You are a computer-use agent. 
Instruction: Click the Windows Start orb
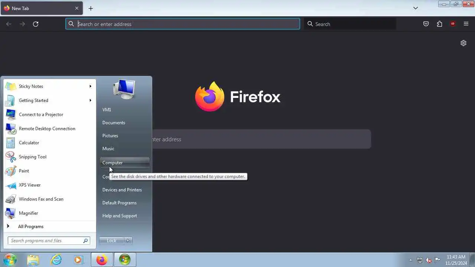click(10, 260)
